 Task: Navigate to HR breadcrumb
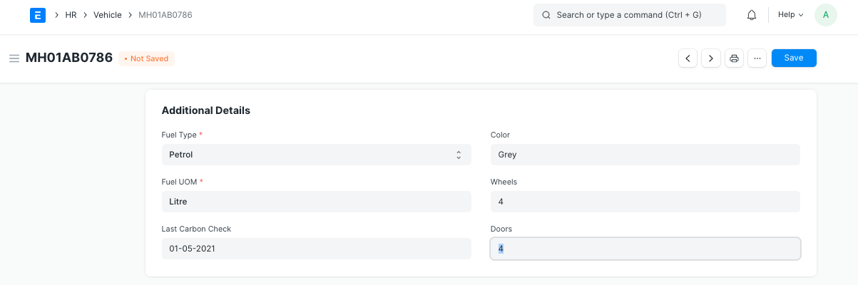click(x=71, y=15)
